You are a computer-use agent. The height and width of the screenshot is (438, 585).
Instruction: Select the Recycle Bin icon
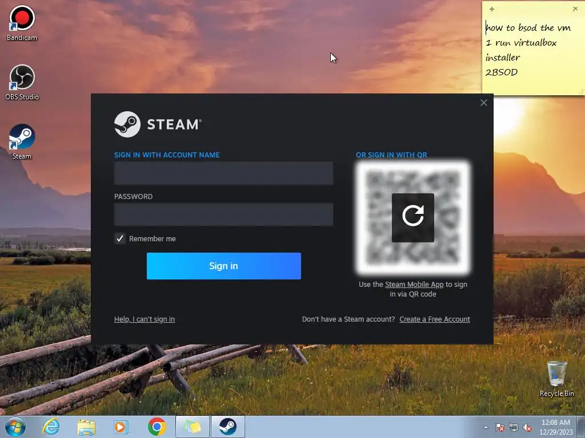[x=556, y=379]
